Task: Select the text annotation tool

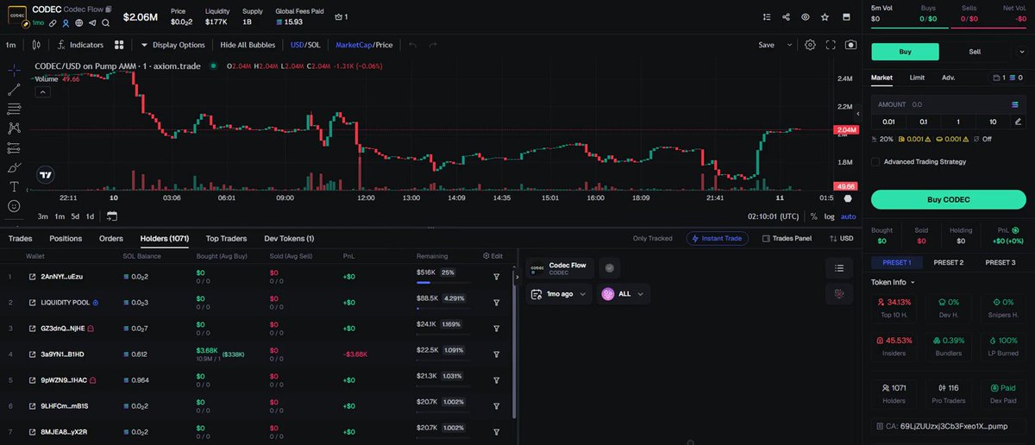Action: coord(14,186)
